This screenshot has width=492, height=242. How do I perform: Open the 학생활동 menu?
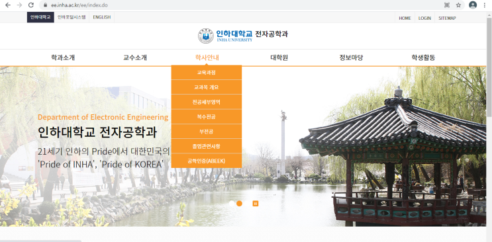point(423,58)
